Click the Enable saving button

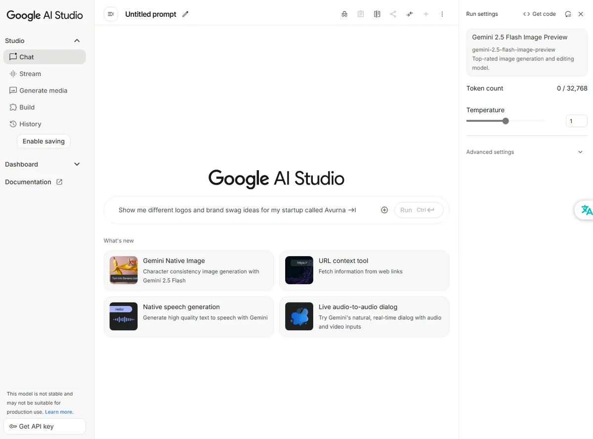coord(43,141)
